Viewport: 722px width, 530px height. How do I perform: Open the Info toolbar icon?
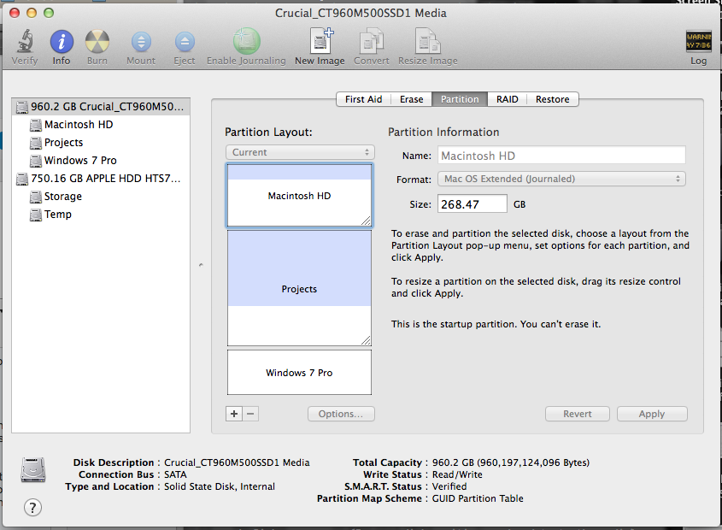[x=61, y=41]
